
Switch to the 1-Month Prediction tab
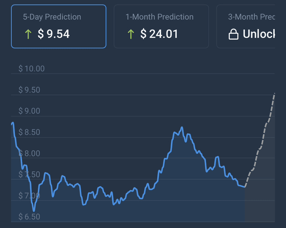tap(161, 26)
